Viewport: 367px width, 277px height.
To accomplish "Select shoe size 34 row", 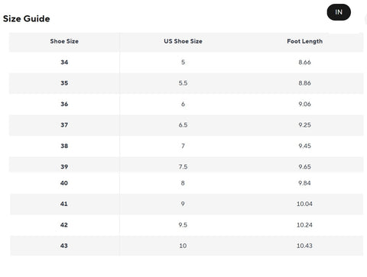I will click(x=187, y=63).
